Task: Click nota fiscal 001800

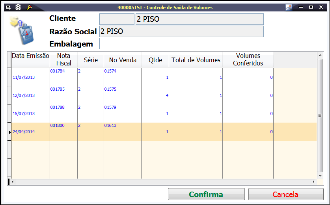Action: [58, 125]
